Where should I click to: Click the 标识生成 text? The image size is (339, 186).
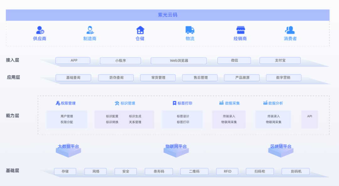point(135,116)
